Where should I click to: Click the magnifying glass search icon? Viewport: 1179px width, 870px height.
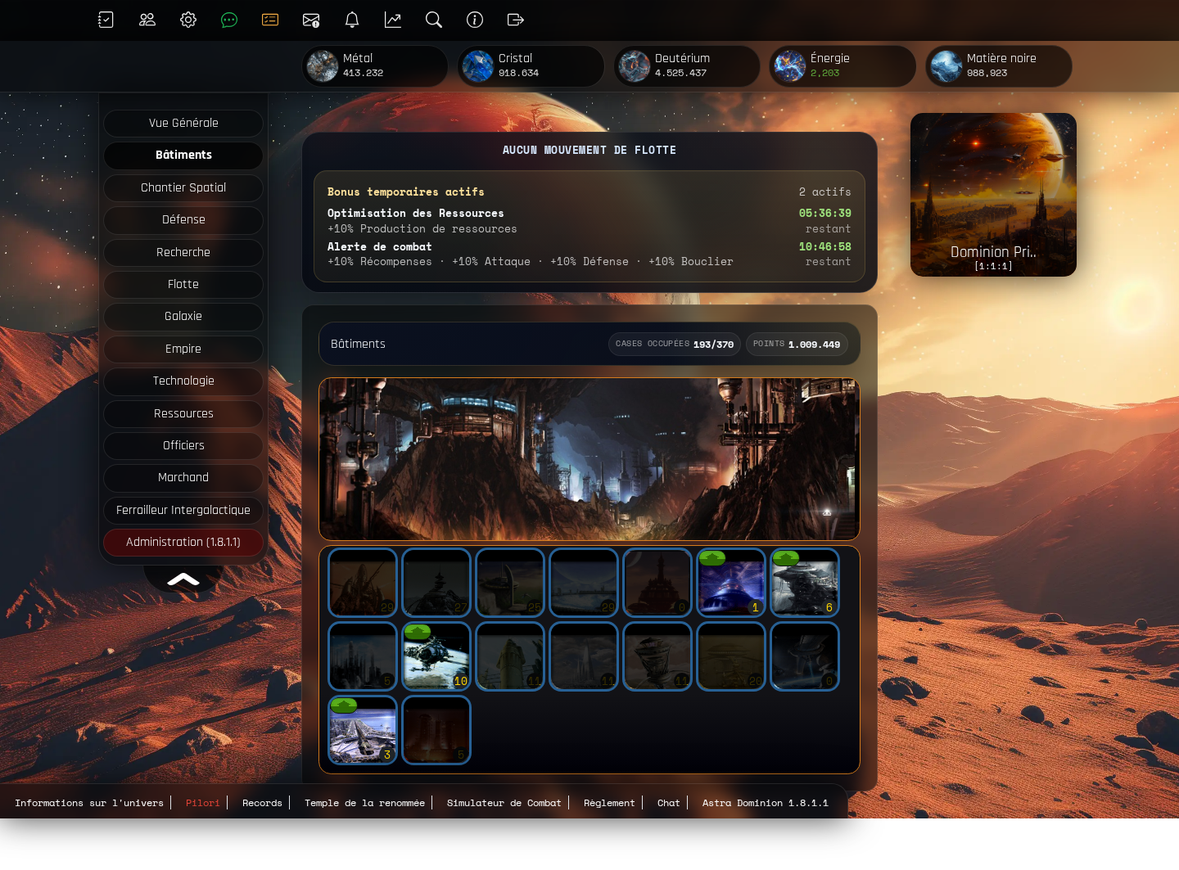point(434,20)
